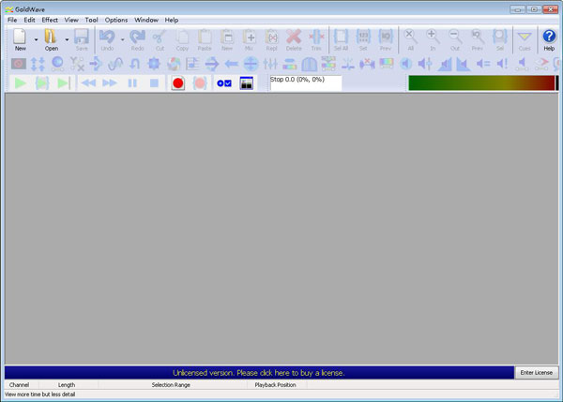This screenshot has height=402, width=563.
Task: Click the red X Delete icon
Action: (293, 38)
